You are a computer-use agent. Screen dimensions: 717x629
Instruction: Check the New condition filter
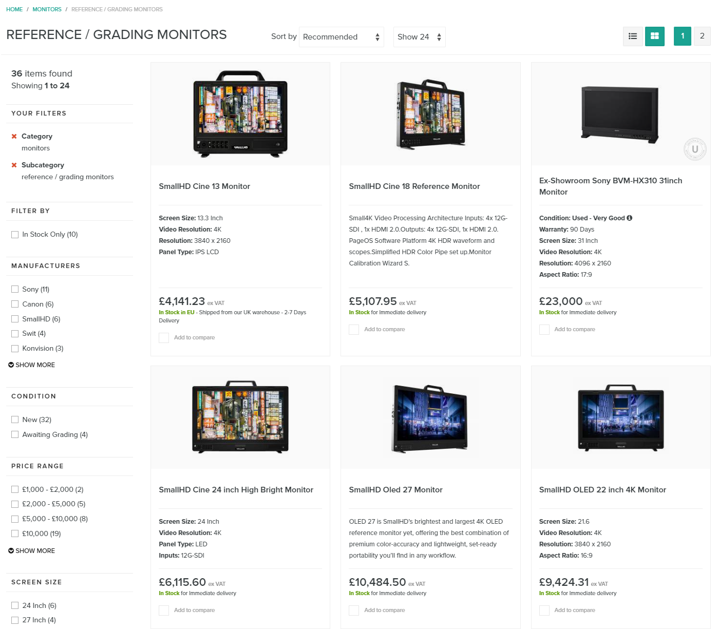[x=15, y=420]
